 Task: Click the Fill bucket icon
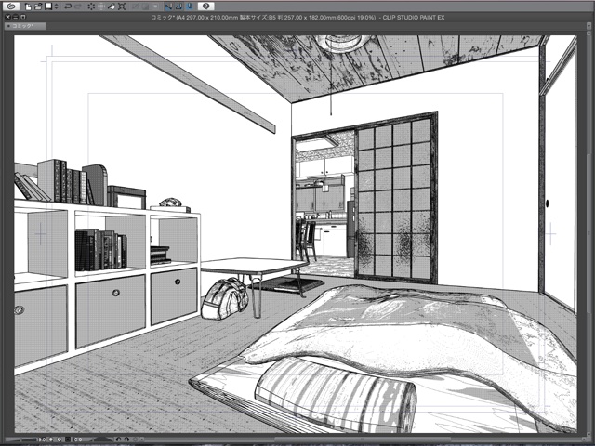point(112,7)
